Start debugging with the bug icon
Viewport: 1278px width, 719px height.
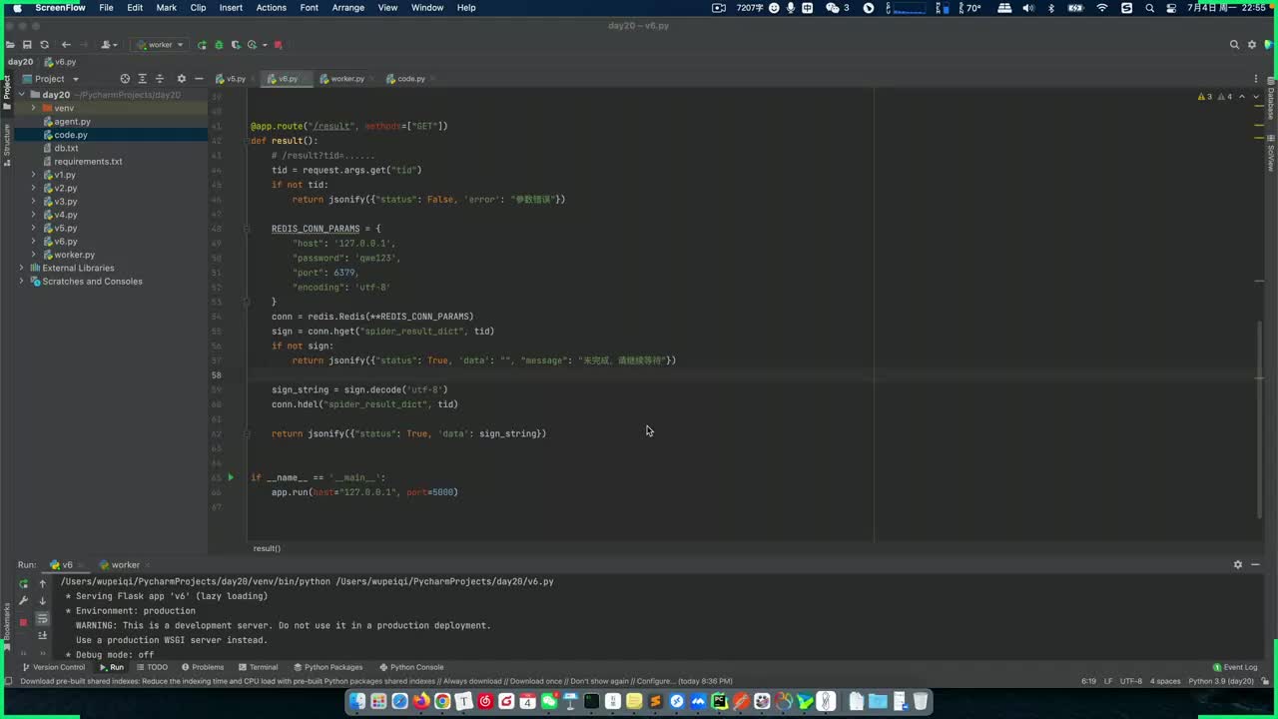click(x=219, y=45)
